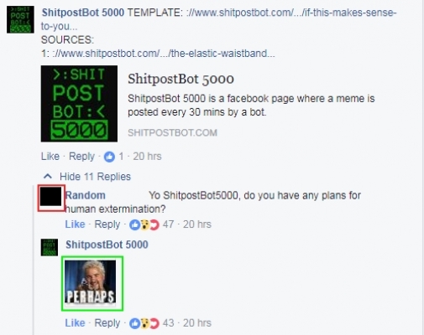Like Random's human extermination comment

pos(75,224)
